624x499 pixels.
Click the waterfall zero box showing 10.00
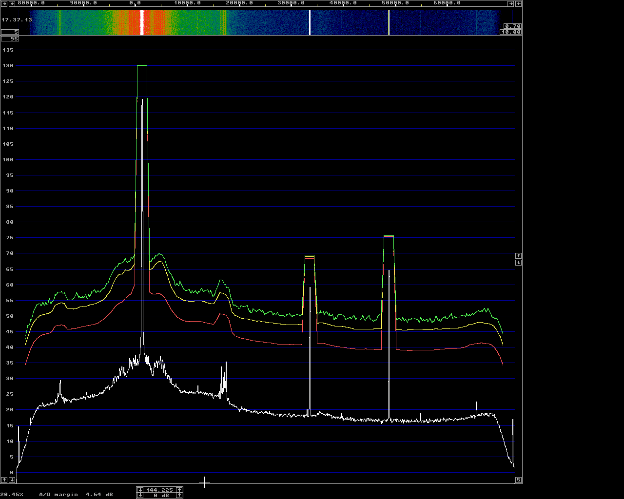click(510, 32)
